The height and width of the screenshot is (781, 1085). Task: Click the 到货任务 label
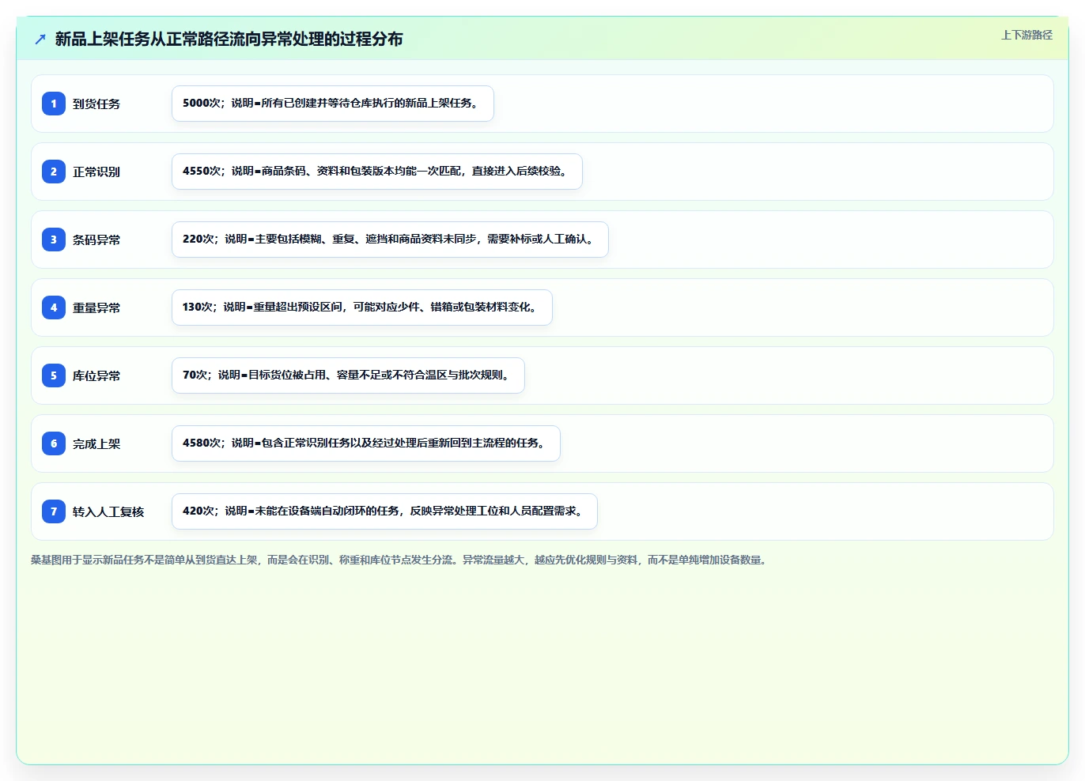(96, 104)
